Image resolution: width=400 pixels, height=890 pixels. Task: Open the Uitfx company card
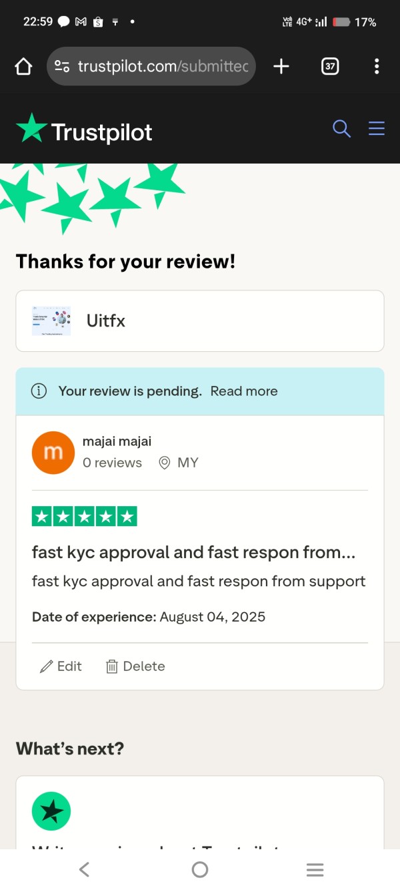coord(200,321)
